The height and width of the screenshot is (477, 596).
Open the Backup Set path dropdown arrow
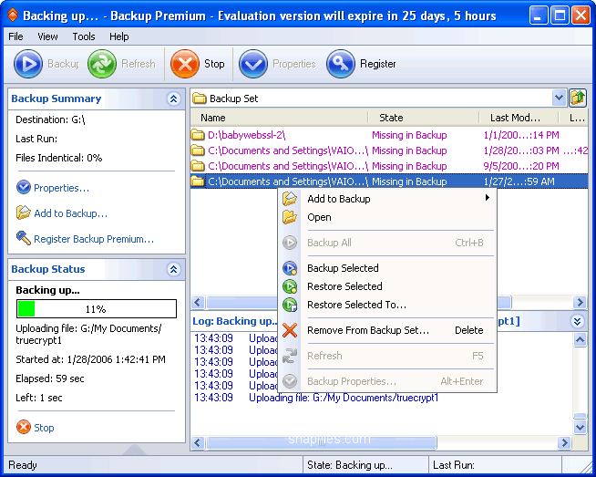[x=559, y=99]
